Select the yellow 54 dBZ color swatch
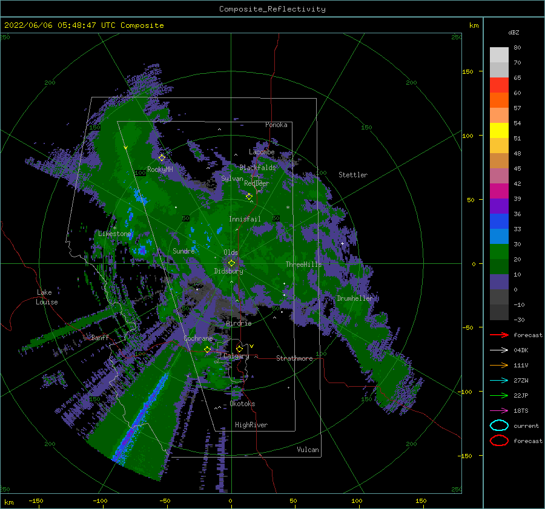Screen dimensions: 545x509 [x=499, y=130]
